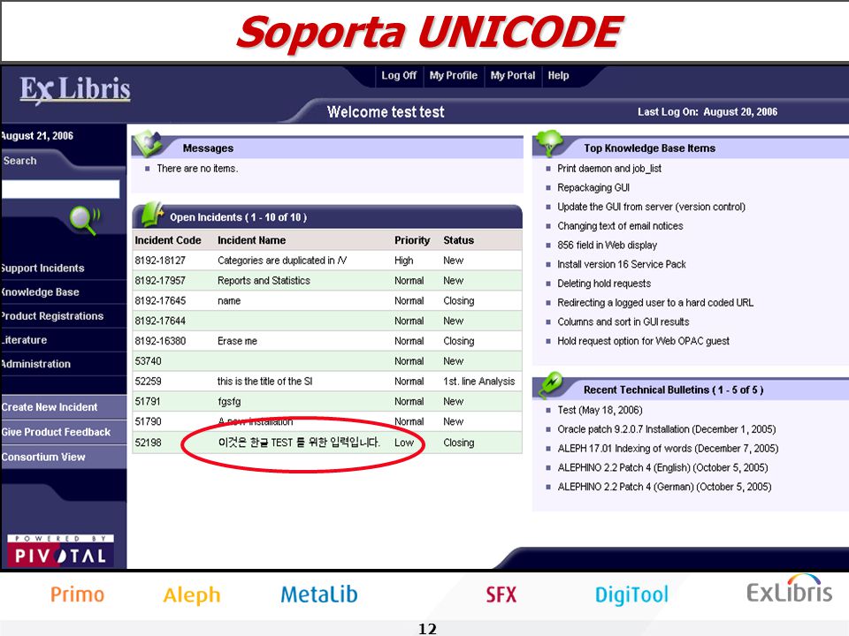Image resolution: width=849 pixels, height=636 pixels.
Task: Open incident 51790
Action: 149,421
